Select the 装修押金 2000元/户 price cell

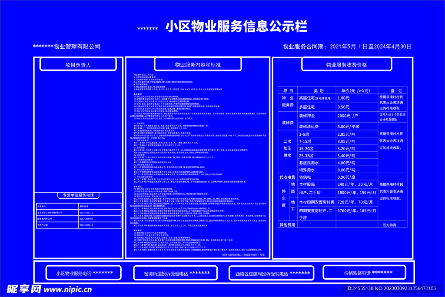356,116
